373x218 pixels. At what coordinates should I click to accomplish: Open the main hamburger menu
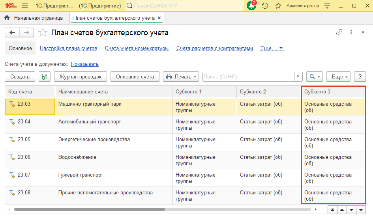click(25, 6)
